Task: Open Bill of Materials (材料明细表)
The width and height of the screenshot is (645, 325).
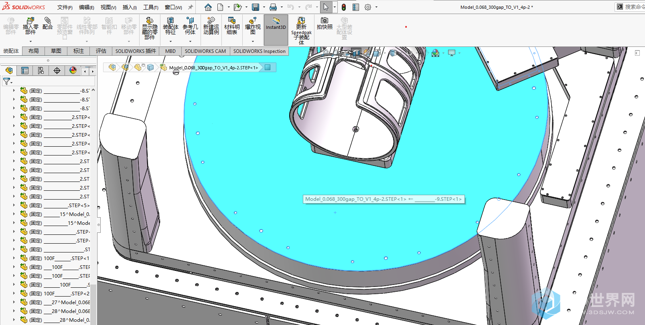Action: (232, 26)
